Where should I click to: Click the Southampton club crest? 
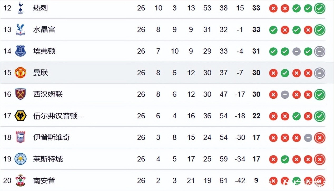(21, 180)
